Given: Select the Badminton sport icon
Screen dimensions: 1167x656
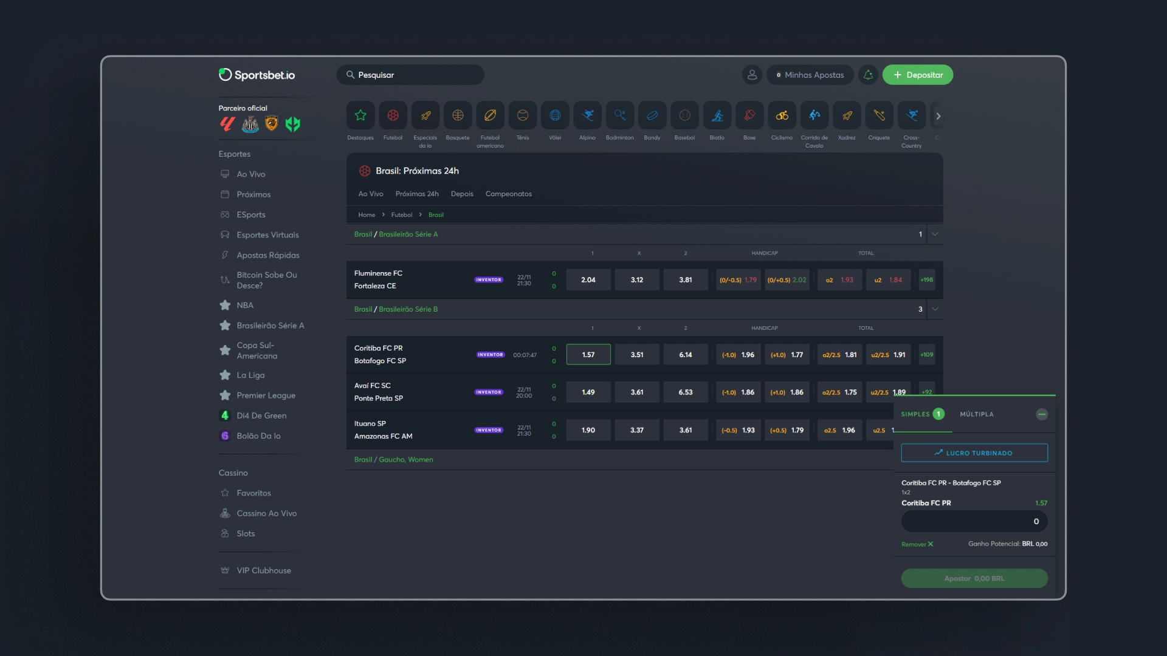Looking at the screenshot, I should (620, 115).
